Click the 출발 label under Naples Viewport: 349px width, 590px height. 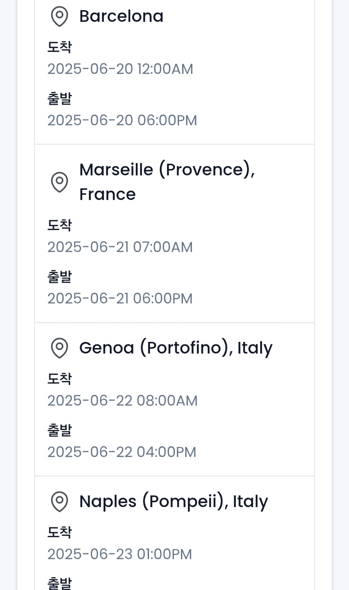[60, 583]
